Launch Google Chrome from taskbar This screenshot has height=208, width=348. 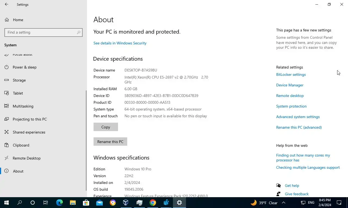153,203
